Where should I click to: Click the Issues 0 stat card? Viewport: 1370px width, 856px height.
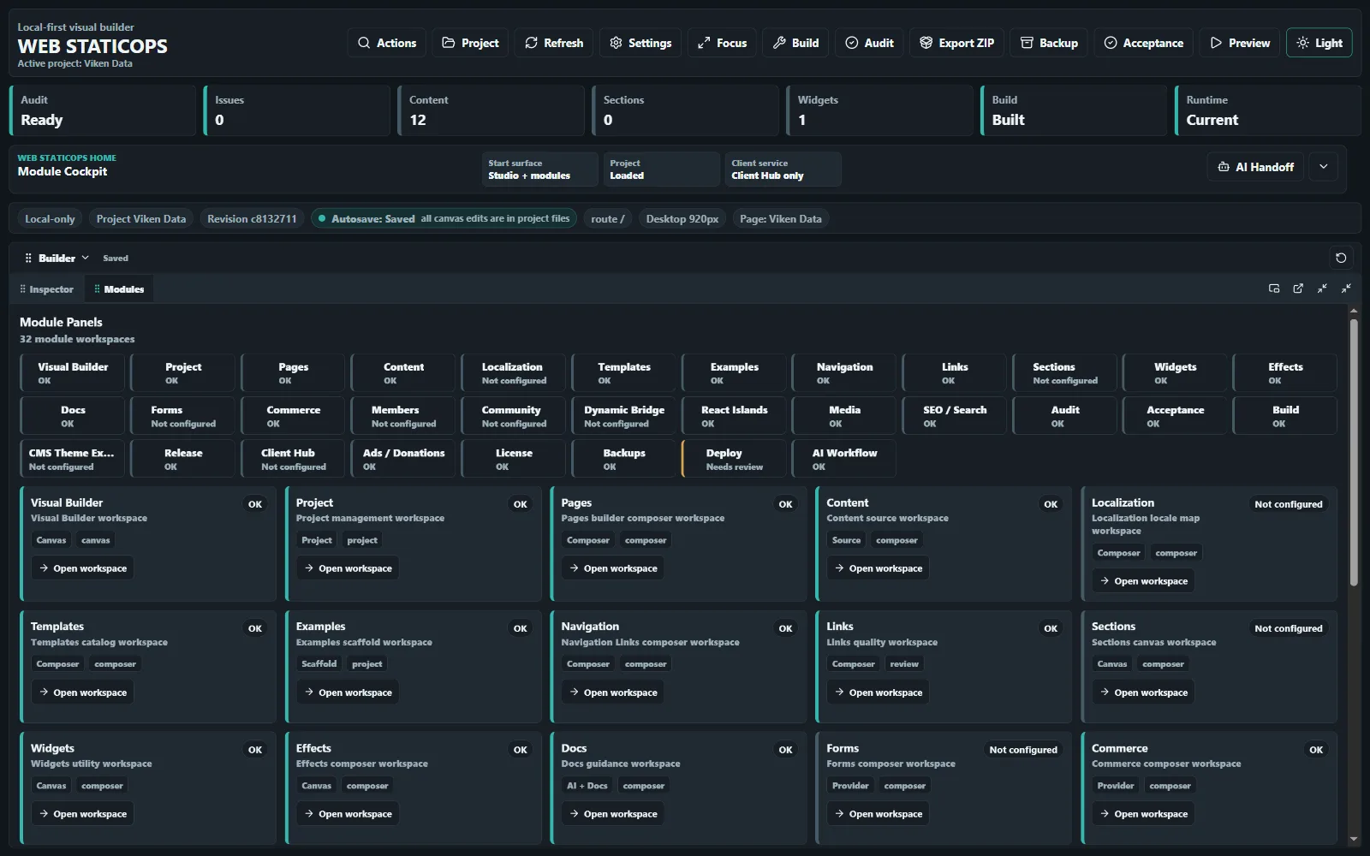click(x=296, y=110)
